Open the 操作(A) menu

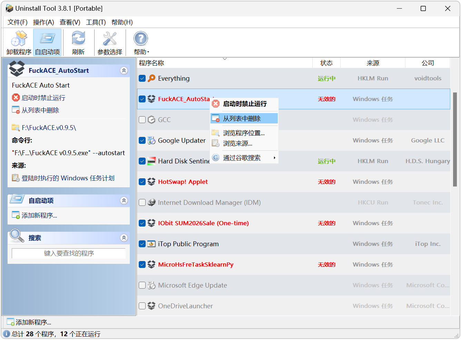click(43, 22)
